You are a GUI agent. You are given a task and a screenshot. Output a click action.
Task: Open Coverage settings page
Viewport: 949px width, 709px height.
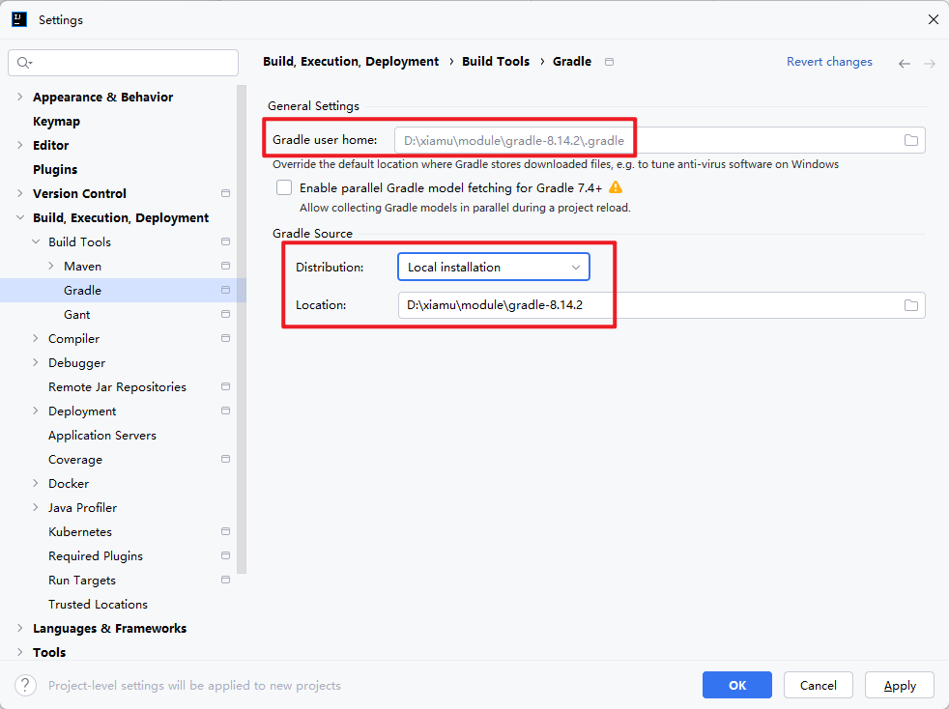pyautogui.click(x=75, y=460)
